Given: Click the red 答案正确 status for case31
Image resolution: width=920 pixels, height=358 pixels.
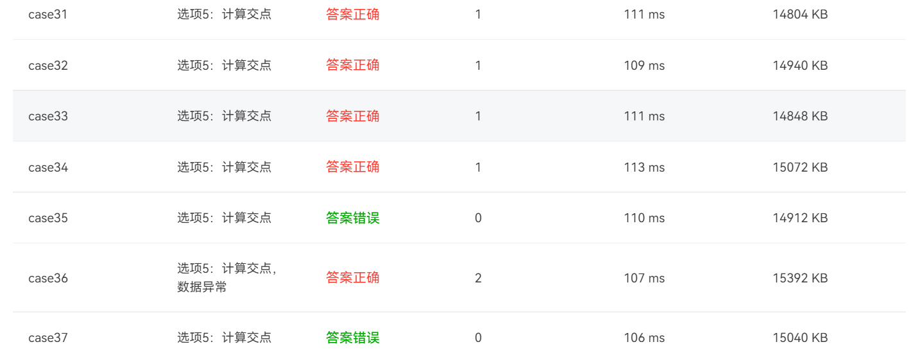Looking at the screenshot, I should (x=353, y=14).
